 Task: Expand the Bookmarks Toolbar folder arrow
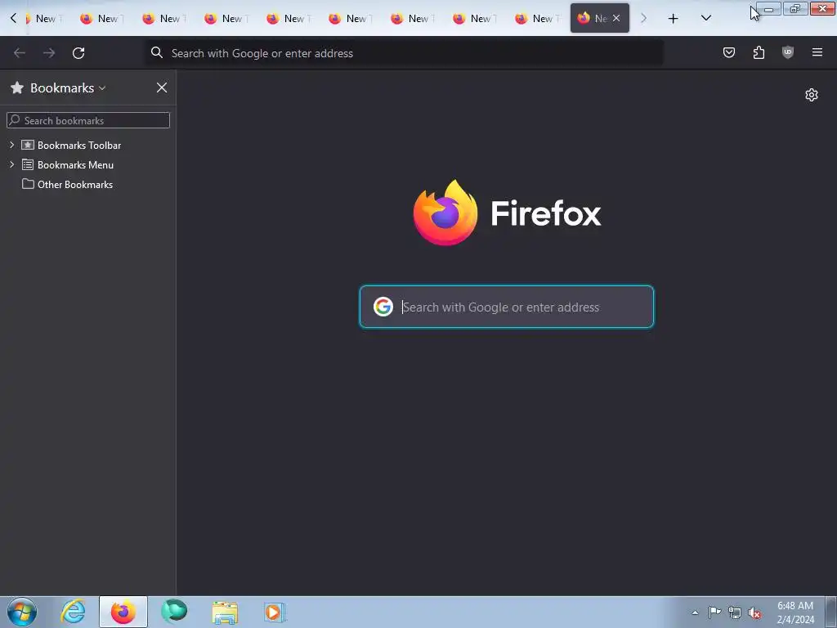pyautogui.click(x=11, y=145)
